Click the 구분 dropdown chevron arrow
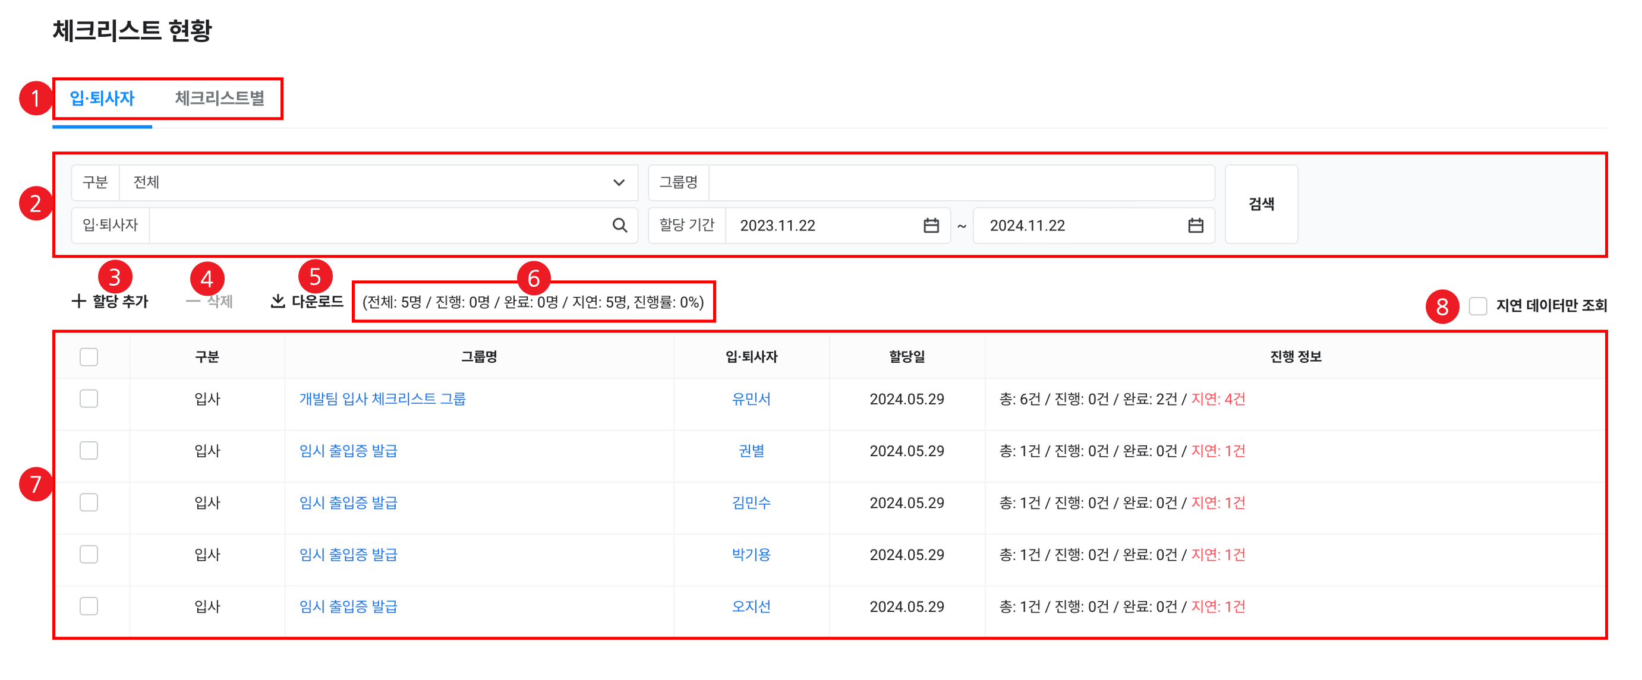 click(x=618, y=183)
